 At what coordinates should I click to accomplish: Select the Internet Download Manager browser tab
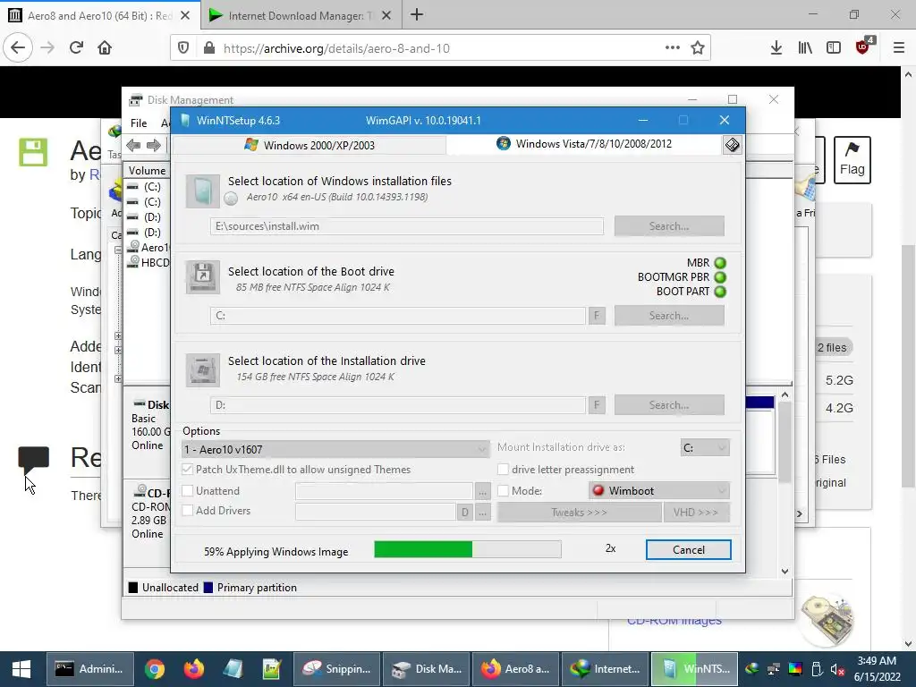pyautogui.click(x=301, y=16)
